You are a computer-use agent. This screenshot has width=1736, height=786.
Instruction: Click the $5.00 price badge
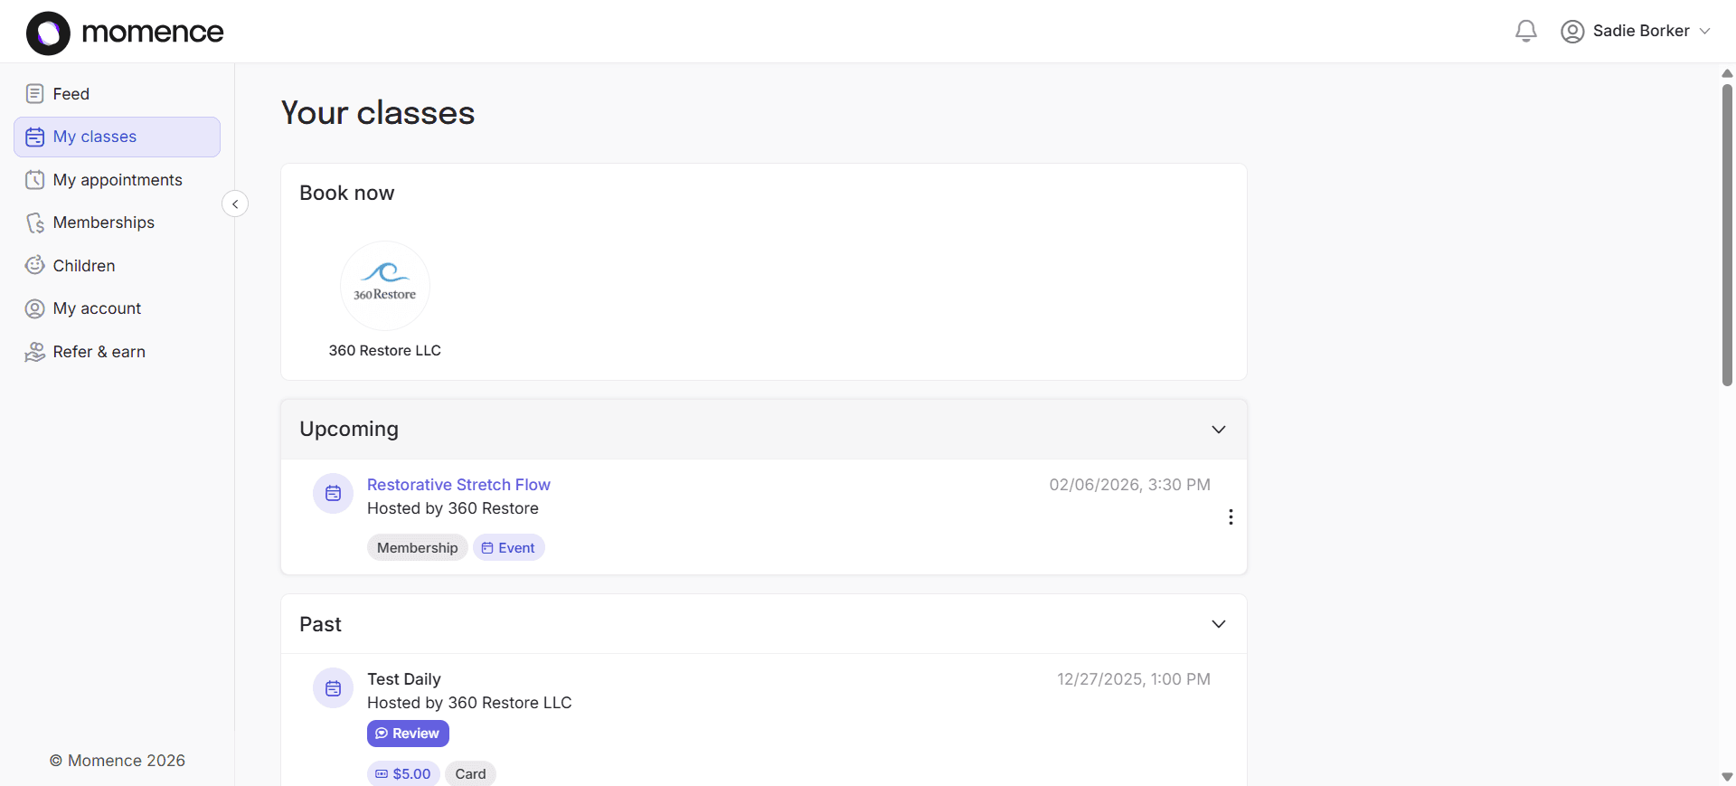pyautogui.click(x=403, y=774)
